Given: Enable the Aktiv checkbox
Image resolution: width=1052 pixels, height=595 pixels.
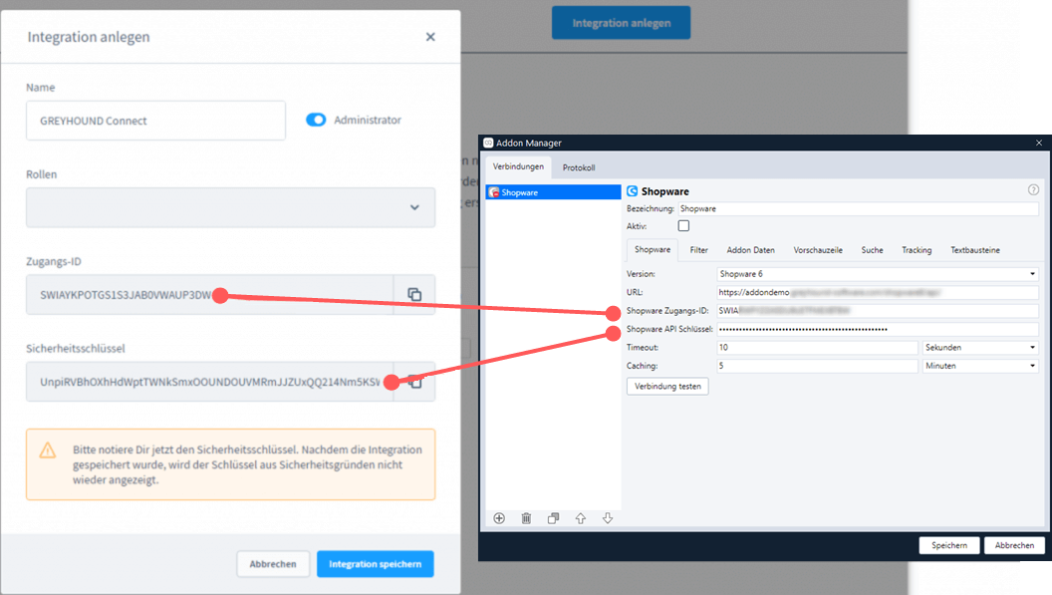Looking at the screenshot, I should (x=683, y=225).
